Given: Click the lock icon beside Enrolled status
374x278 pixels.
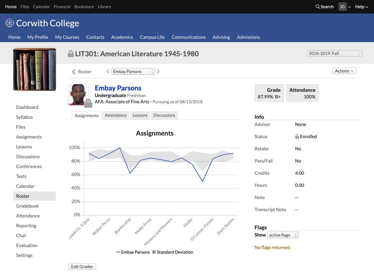Looking at the screenshot, I should click(x=297, y=136).
